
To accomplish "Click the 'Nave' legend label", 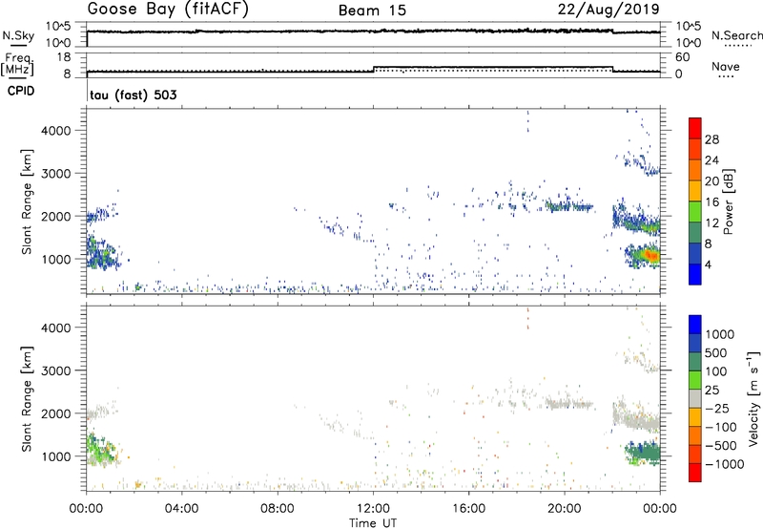I will 726,66.
